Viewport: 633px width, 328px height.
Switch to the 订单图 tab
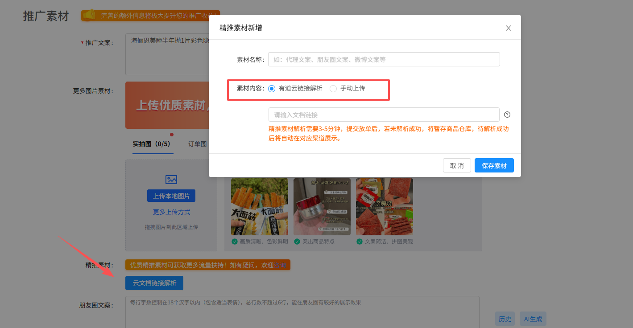[x=197, y=144]
